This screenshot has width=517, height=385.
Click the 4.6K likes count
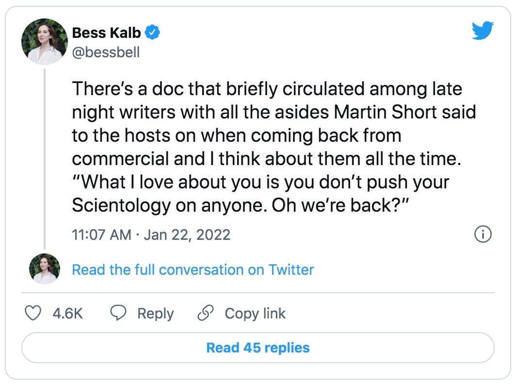tap(67, 314)
